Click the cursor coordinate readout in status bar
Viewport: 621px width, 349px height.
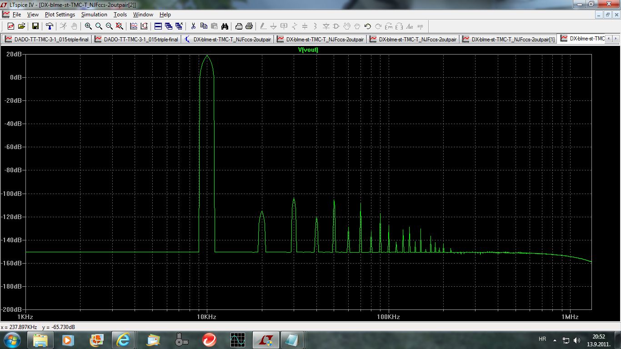(x=38, y=327)
